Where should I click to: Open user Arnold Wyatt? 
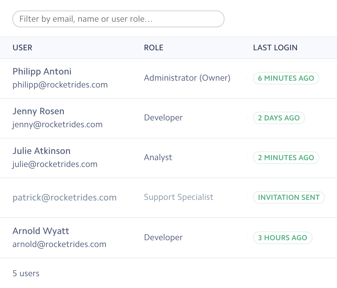(x=41, y=231)
